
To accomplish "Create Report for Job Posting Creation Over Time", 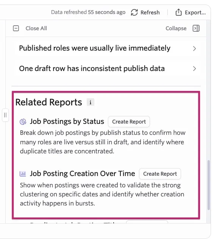I will (160, 174).
